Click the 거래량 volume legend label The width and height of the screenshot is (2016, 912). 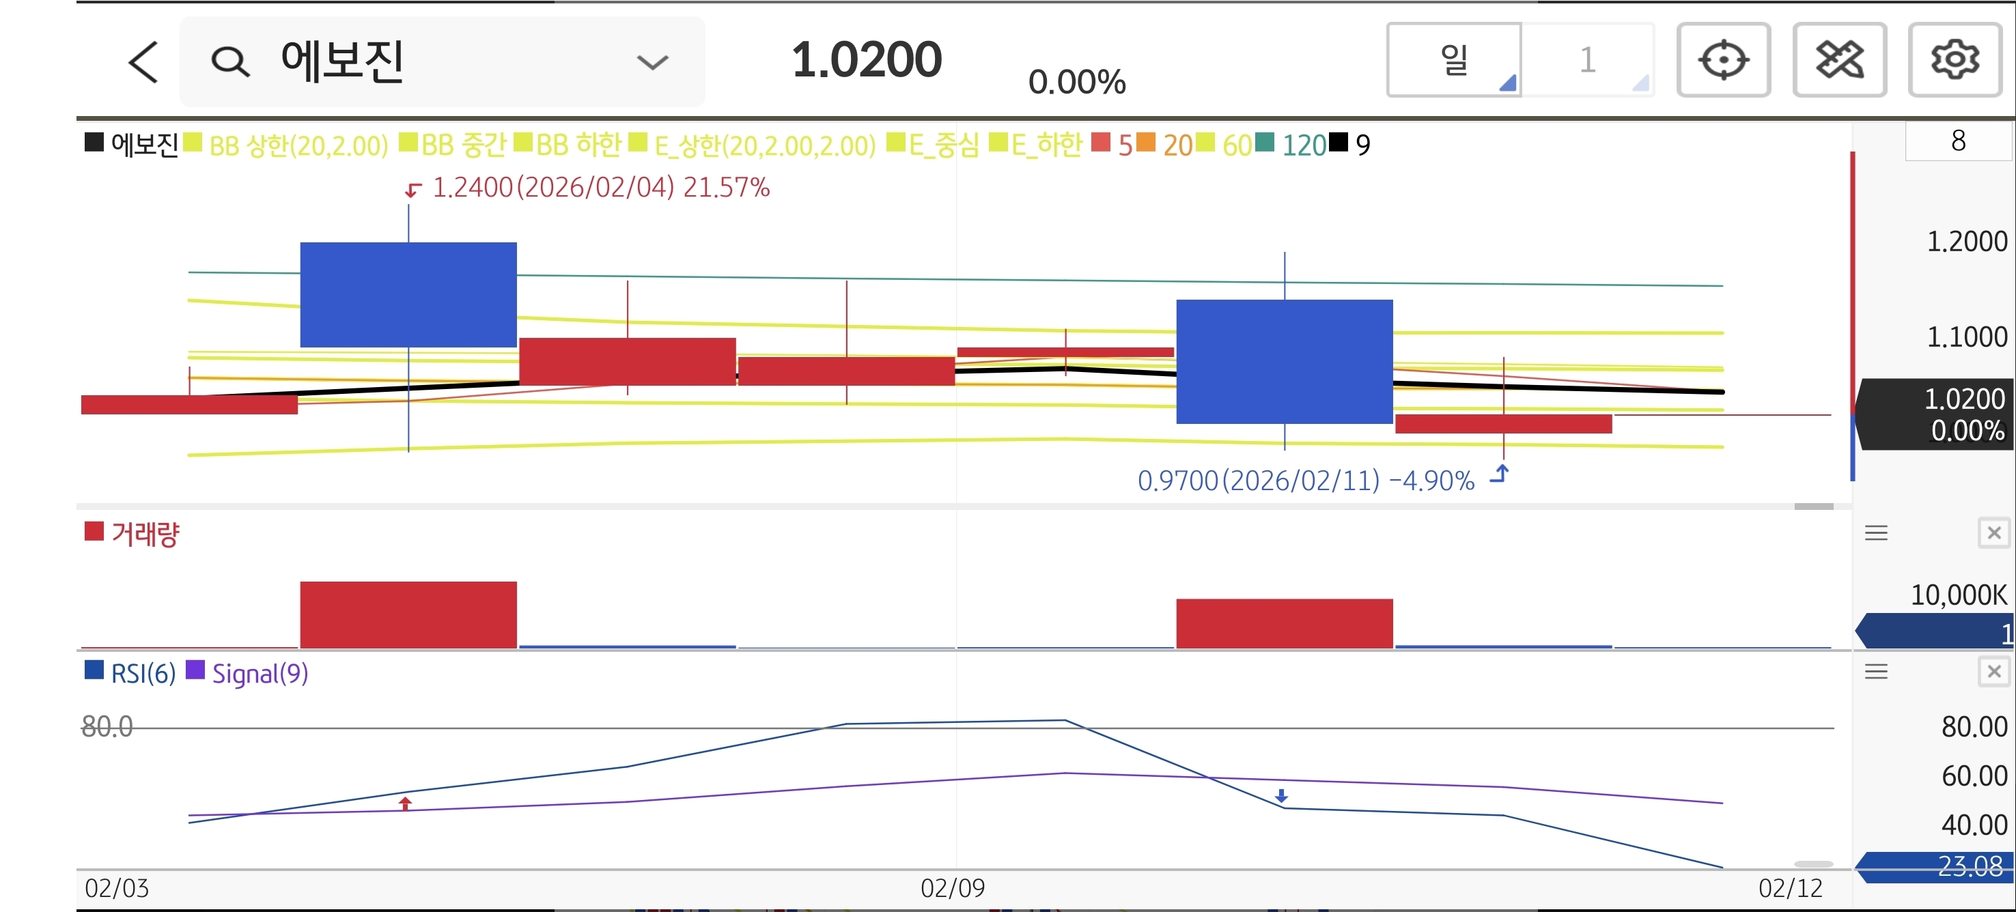click(145, 535)
